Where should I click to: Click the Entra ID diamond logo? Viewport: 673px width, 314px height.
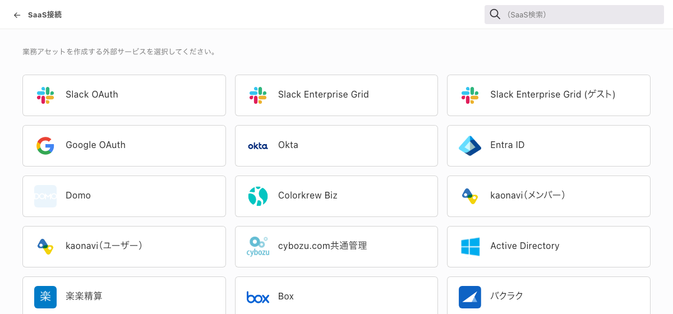coord(470,146)
